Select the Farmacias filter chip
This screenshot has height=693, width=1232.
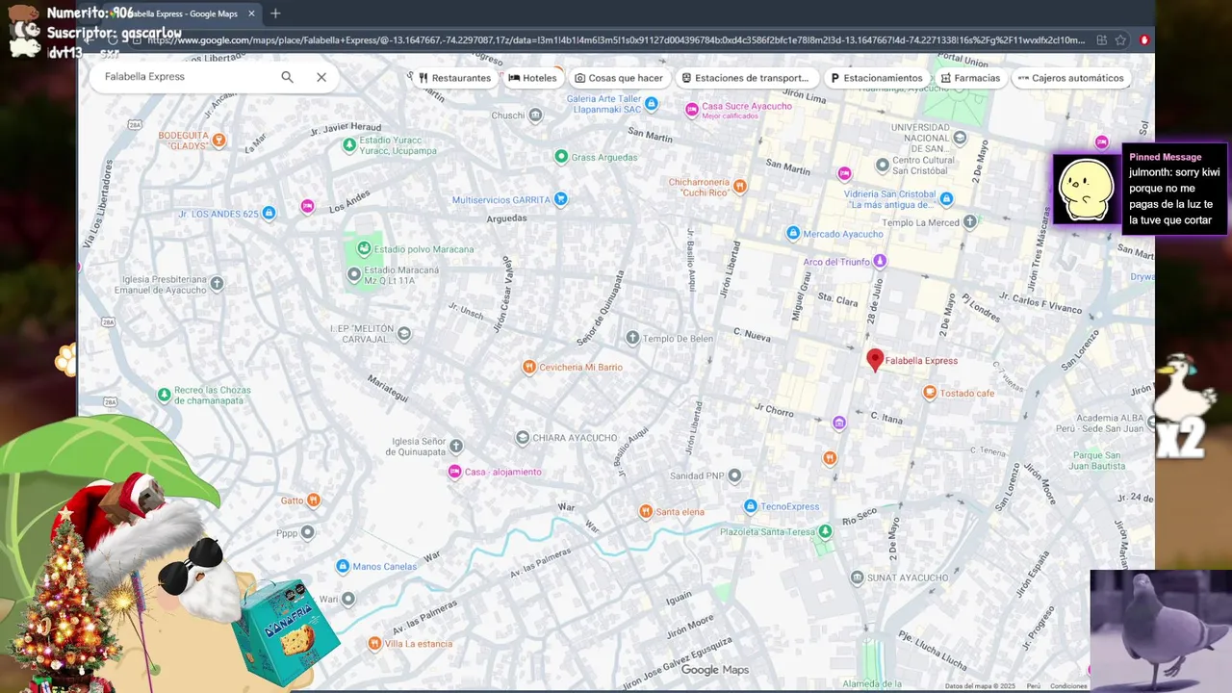[970, 78]
